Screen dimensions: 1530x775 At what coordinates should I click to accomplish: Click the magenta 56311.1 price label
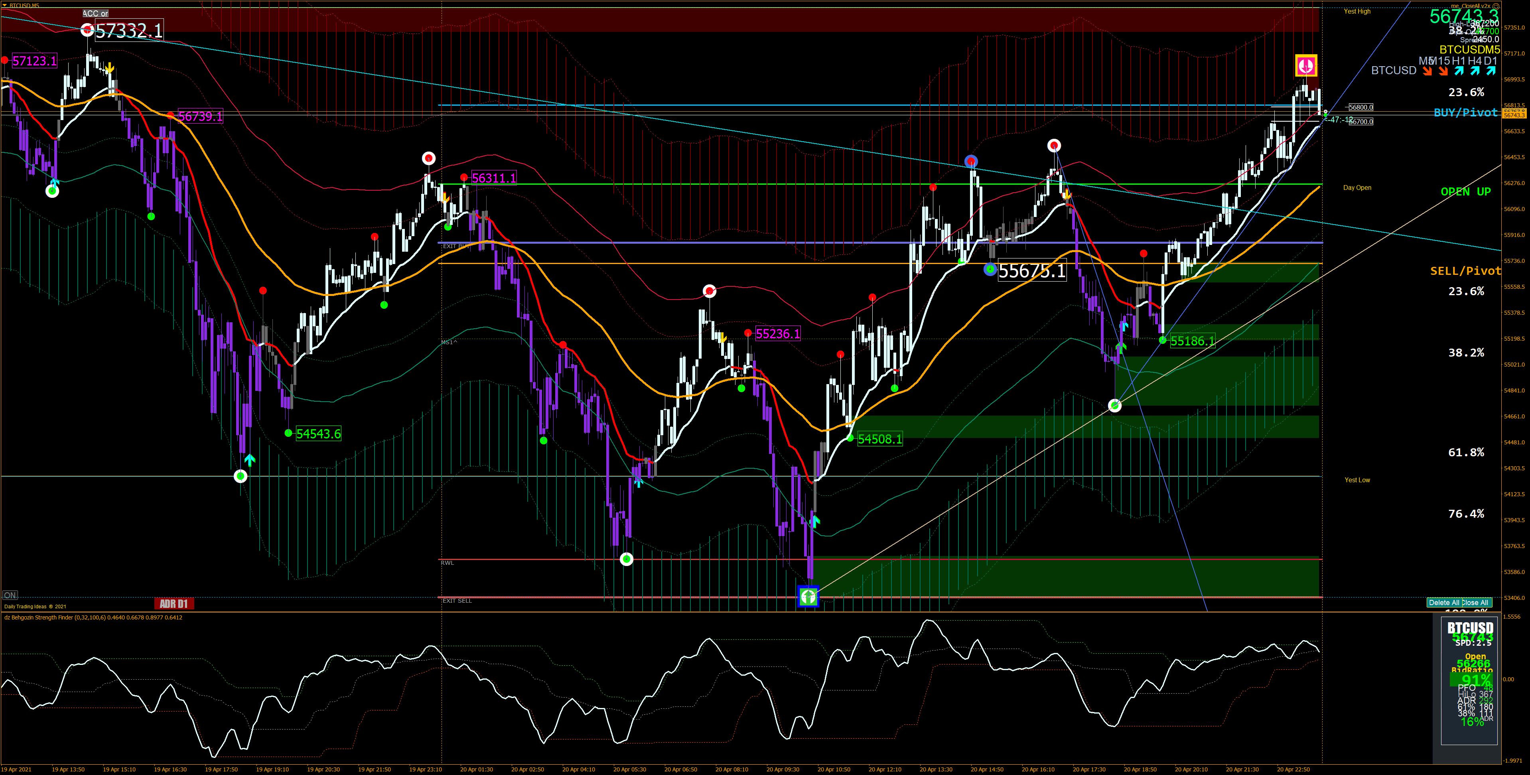(x=493, y=178)
